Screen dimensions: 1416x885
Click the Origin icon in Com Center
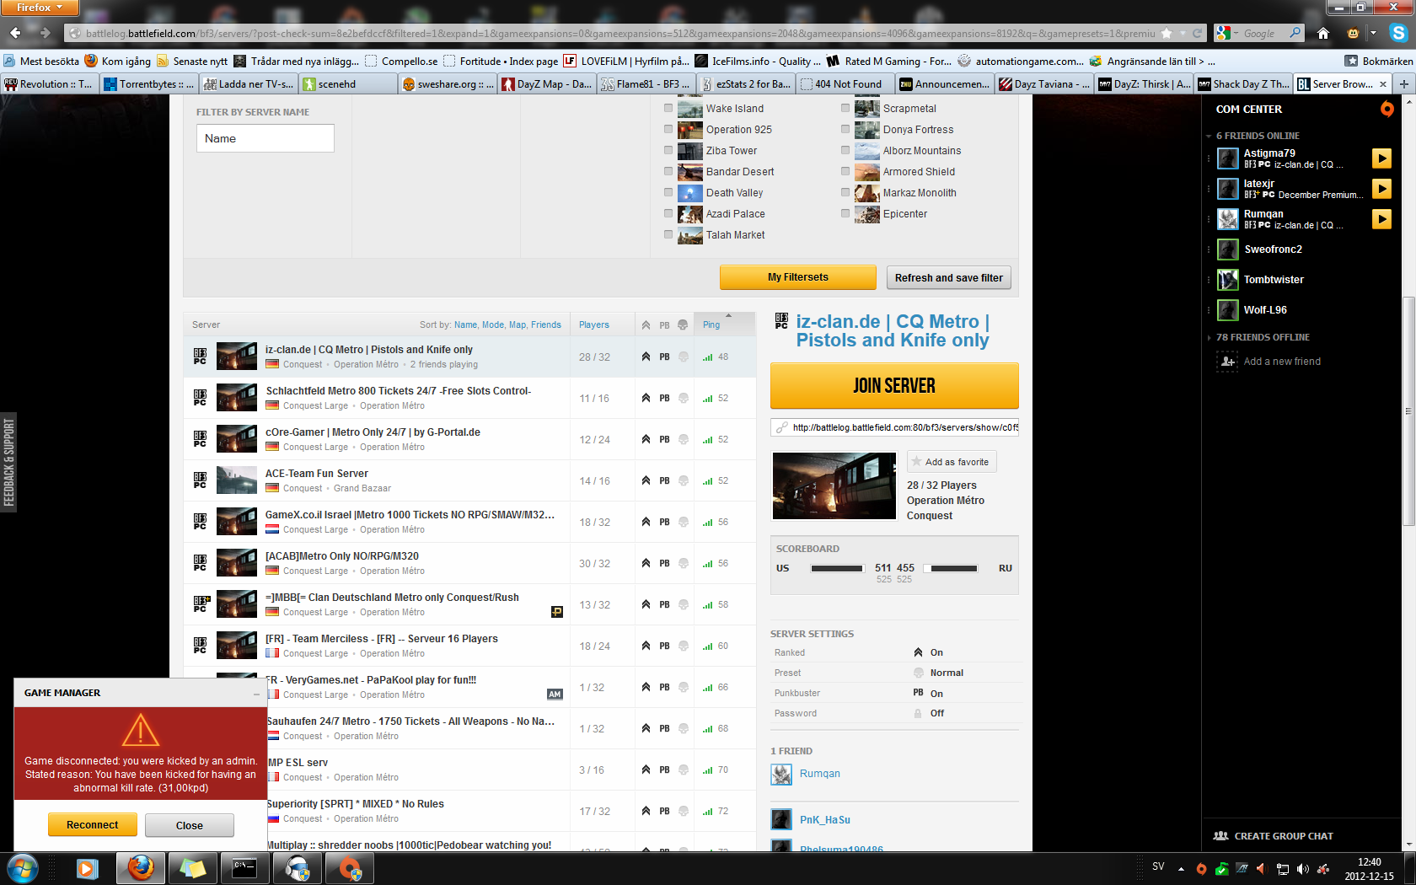(1386, 109)
